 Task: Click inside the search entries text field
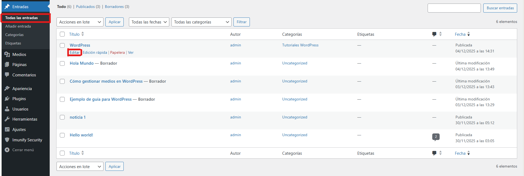click(454, 8)
